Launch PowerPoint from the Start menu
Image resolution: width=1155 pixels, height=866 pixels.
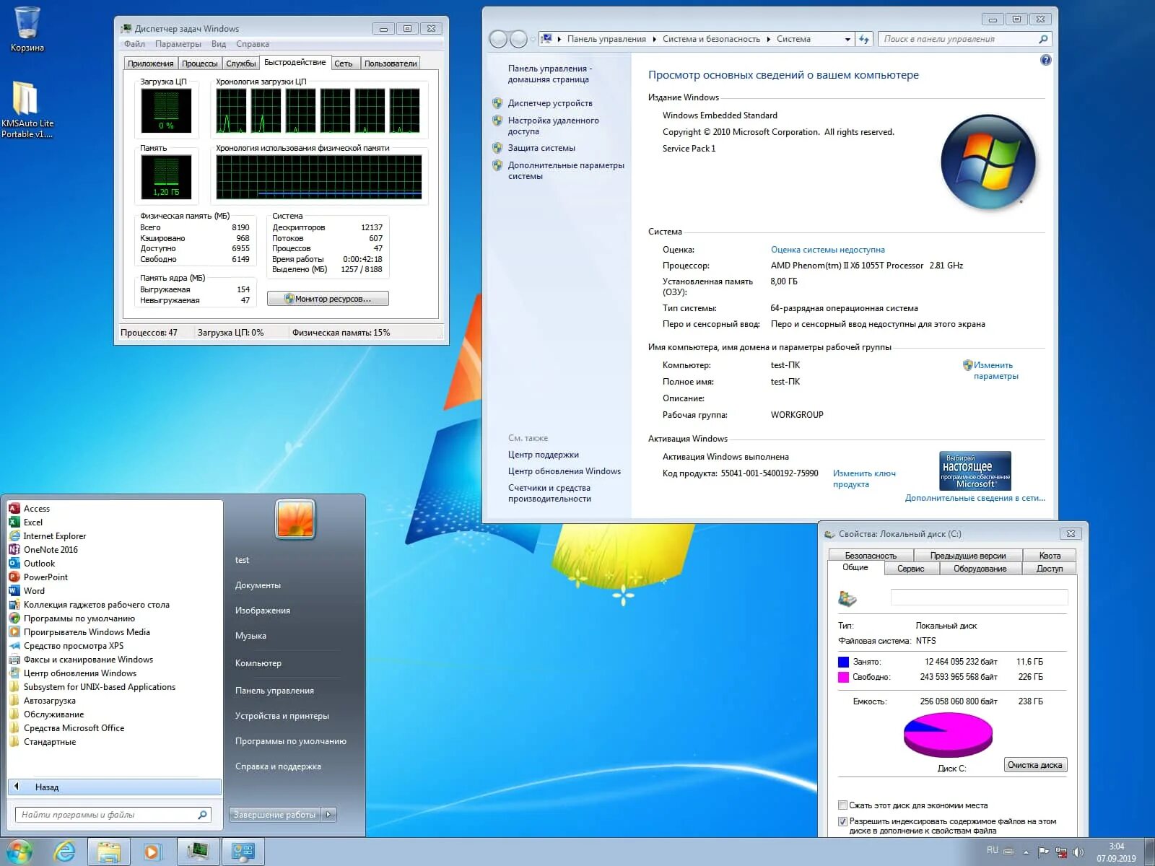[45, 577]
